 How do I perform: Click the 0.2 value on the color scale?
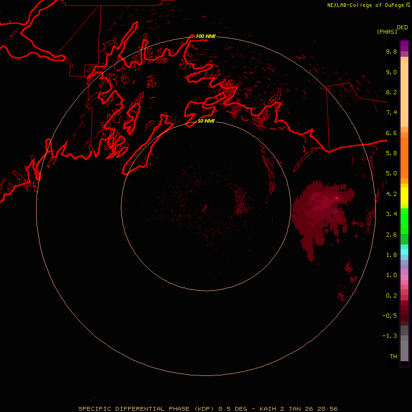(x=391, y=296)
